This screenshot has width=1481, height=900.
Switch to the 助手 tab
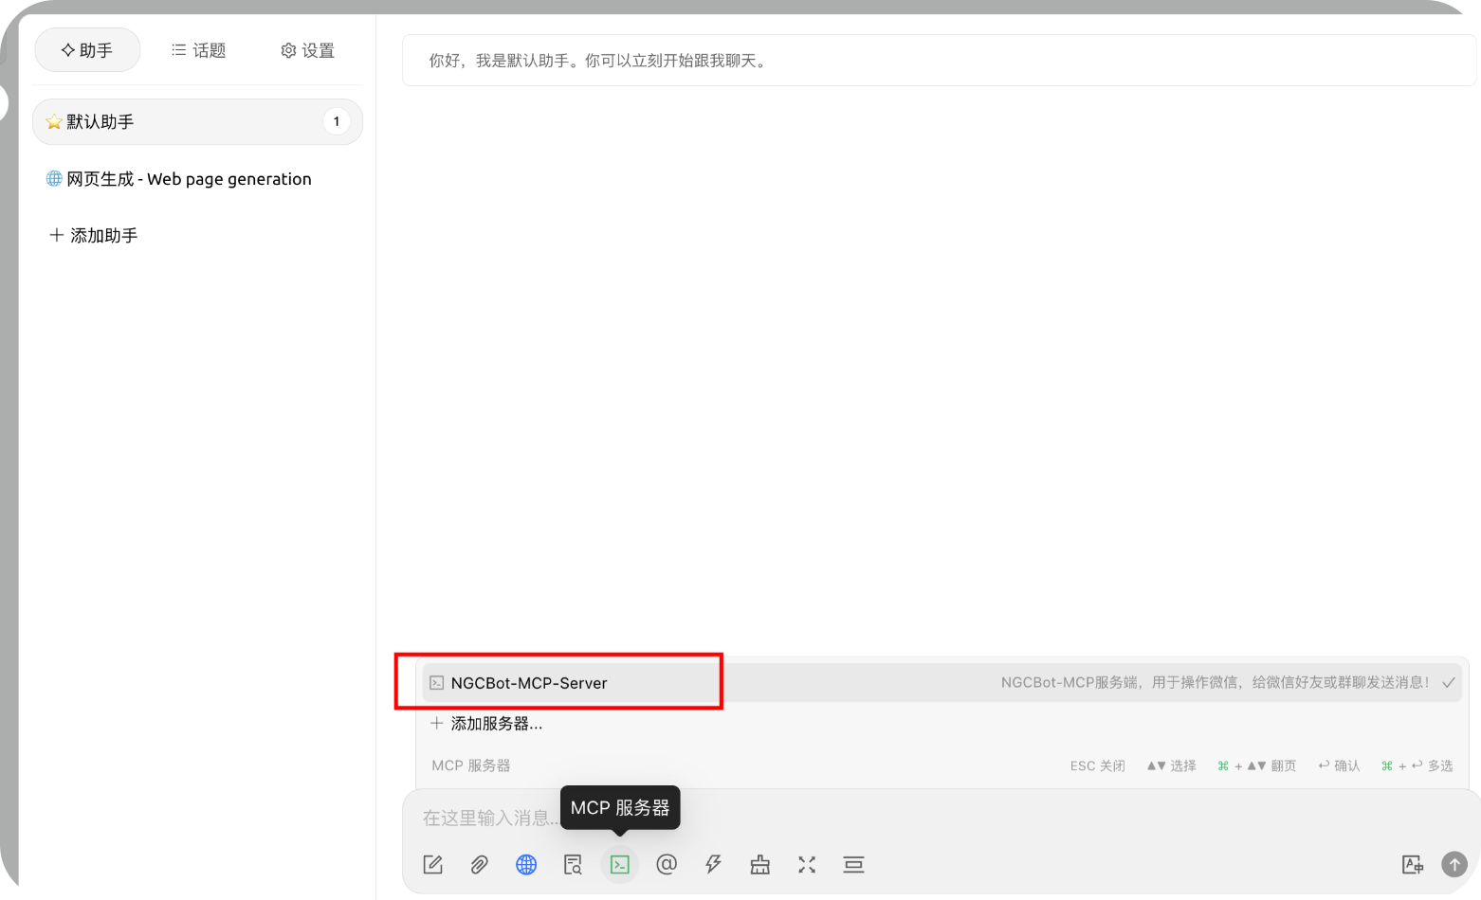(87, 50)
